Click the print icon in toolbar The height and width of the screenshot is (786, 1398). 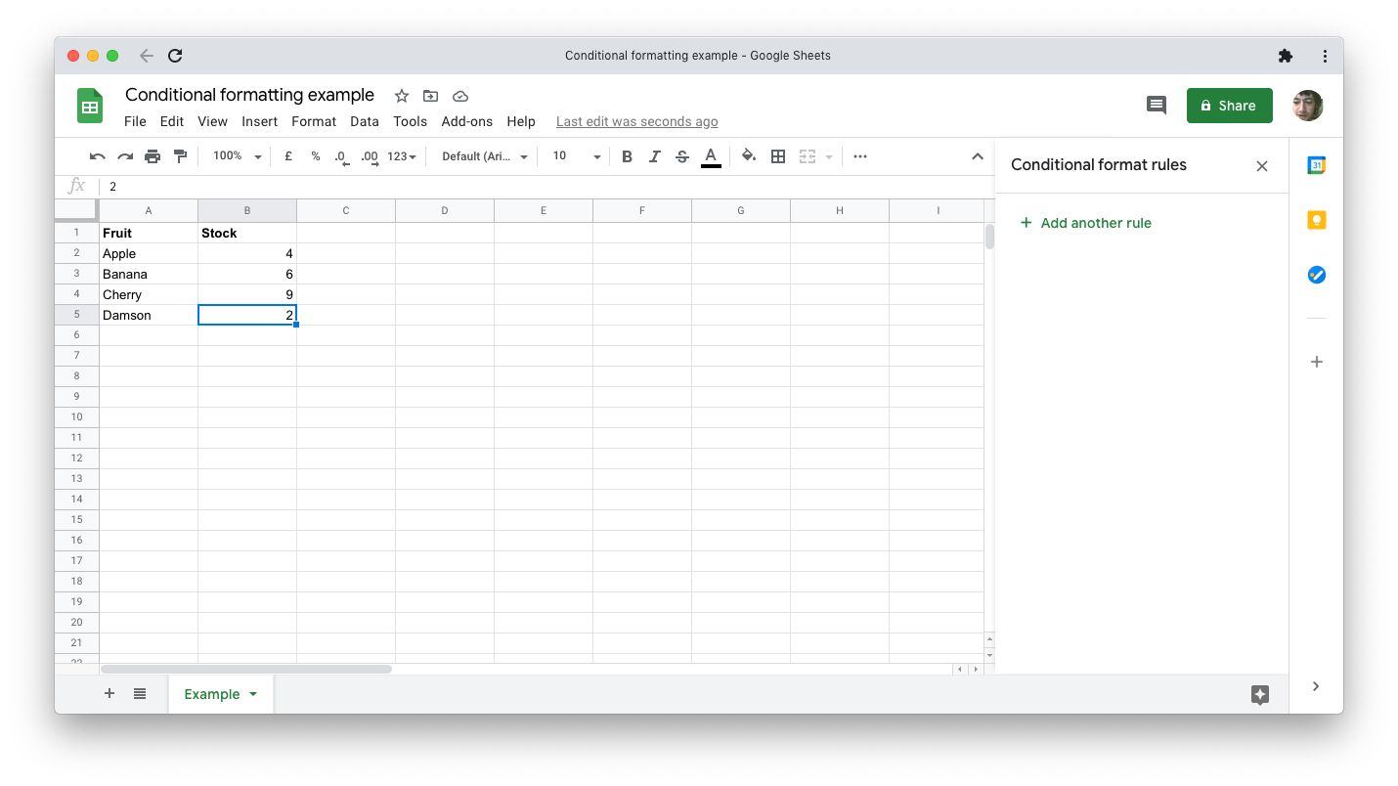(153, 156)
